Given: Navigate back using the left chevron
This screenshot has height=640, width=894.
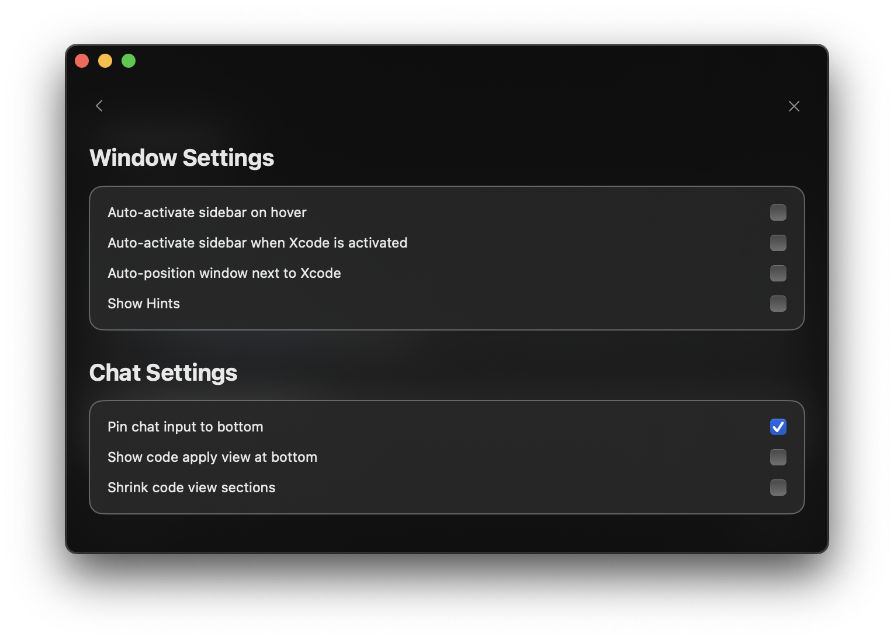Looking at the screenshot, I should click(x=99, y=106).
